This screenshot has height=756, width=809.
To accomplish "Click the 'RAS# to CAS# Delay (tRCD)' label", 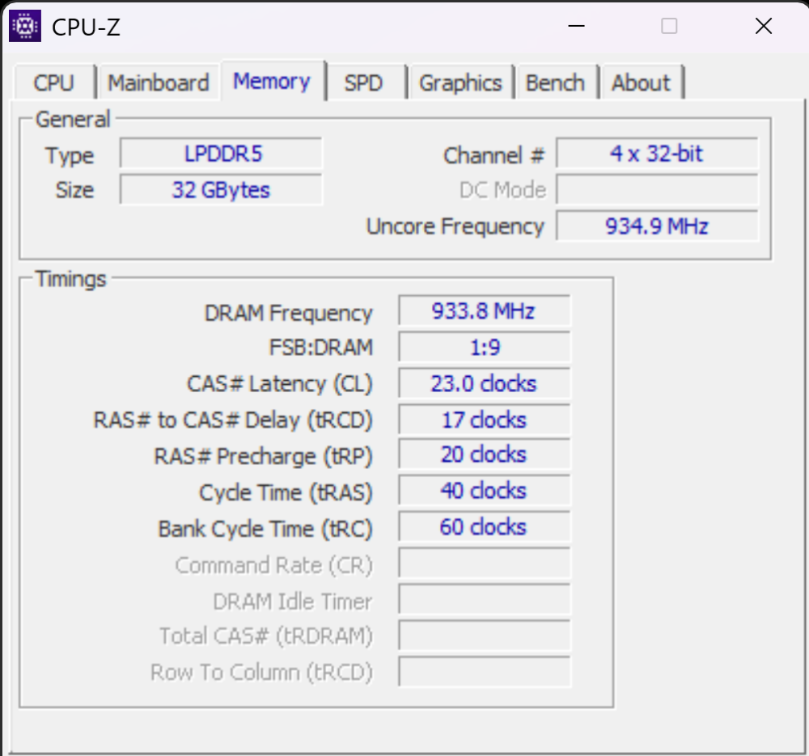I will click(x=233, y=420).
